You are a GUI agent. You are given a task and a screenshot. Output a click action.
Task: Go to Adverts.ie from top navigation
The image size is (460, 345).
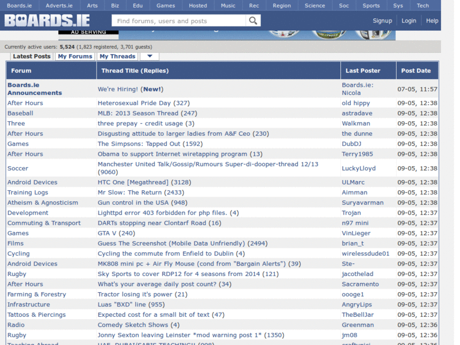(59, 6)
